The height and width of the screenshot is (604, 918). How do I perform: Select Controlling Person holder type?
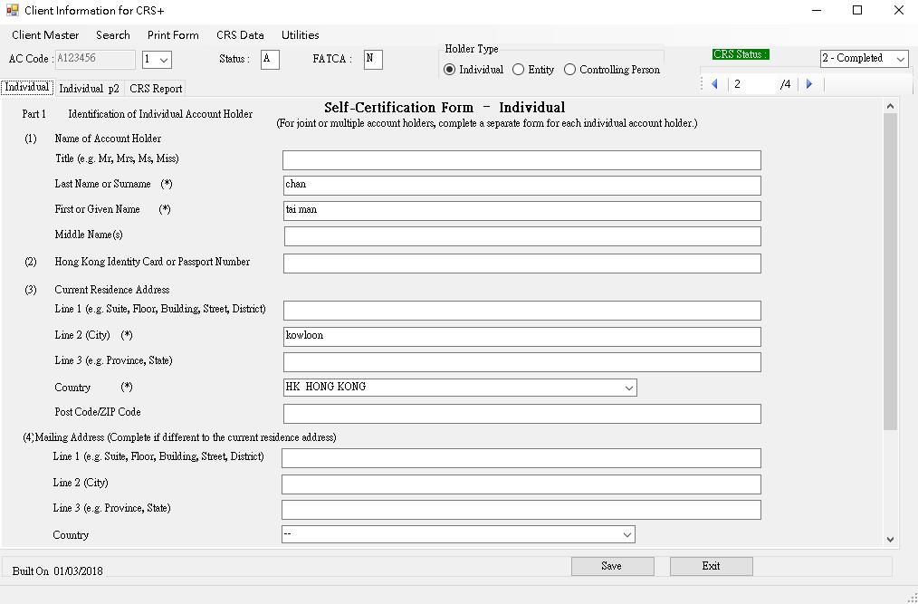click(612, 70)
